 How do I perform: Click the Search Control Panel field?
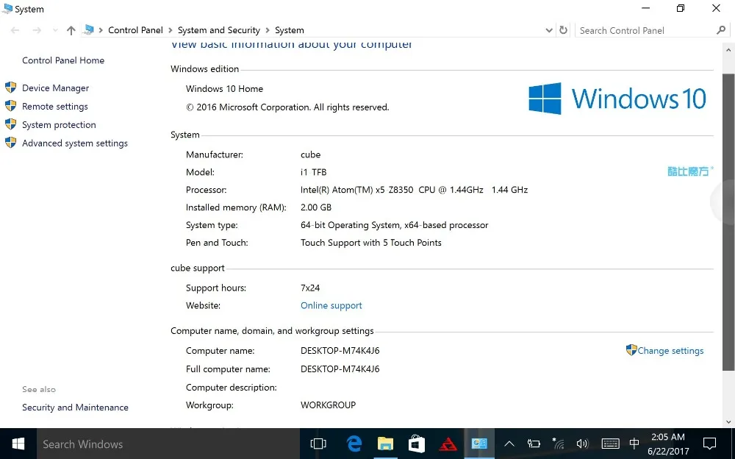tap(651, 30)
